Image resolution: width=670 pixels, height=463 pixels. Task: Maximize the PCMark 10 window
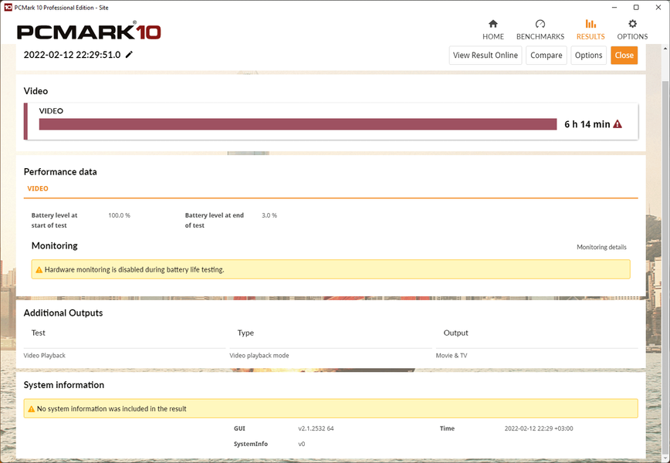[x=636, y=7]
